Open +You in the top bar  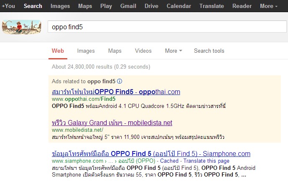[8, 6]
